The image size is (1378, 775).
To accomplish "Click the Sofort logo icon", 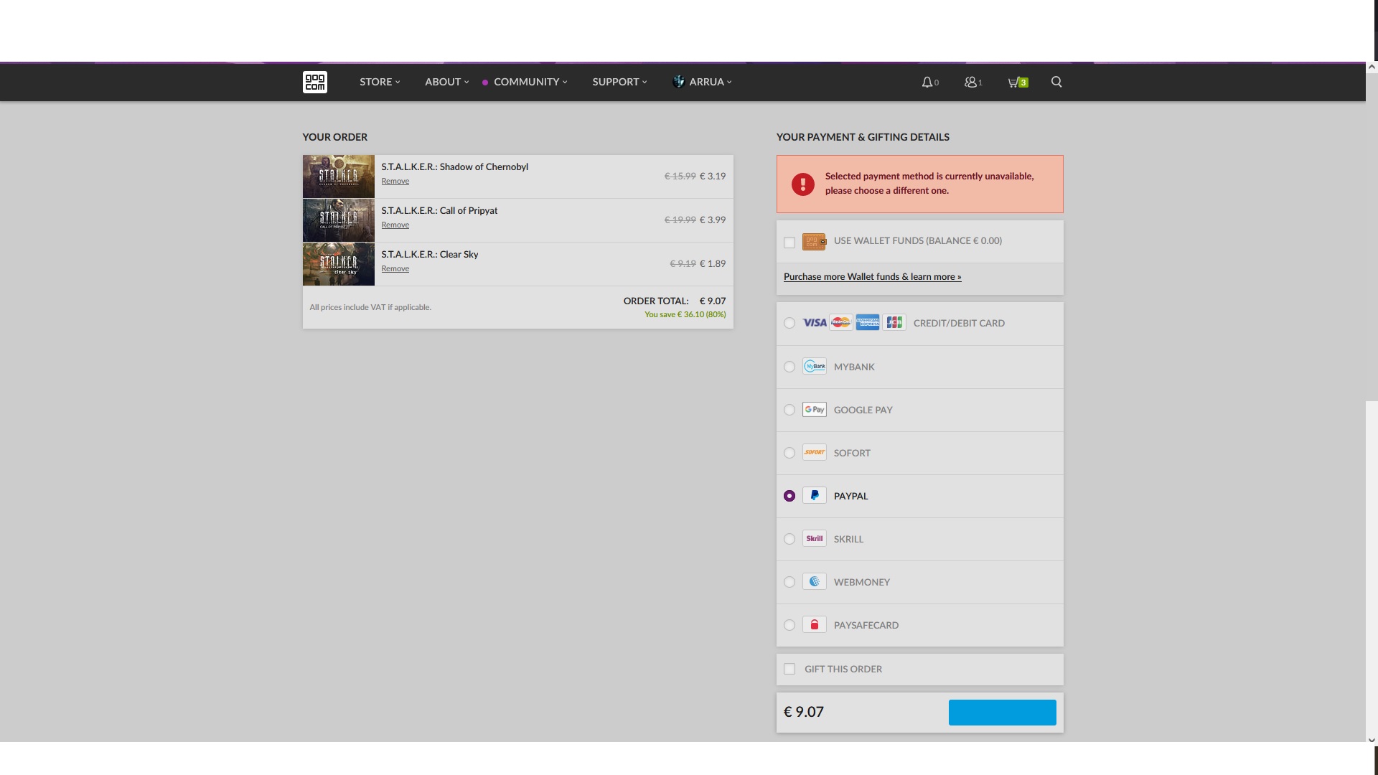I will click(x=815, y=452).
